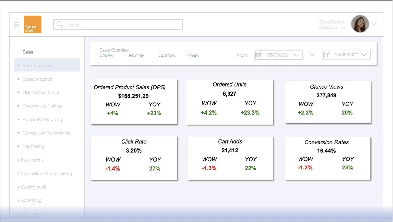Click the -1.4% WOW Click Rate figure
The image size is (393, 222).
[113, 169]
